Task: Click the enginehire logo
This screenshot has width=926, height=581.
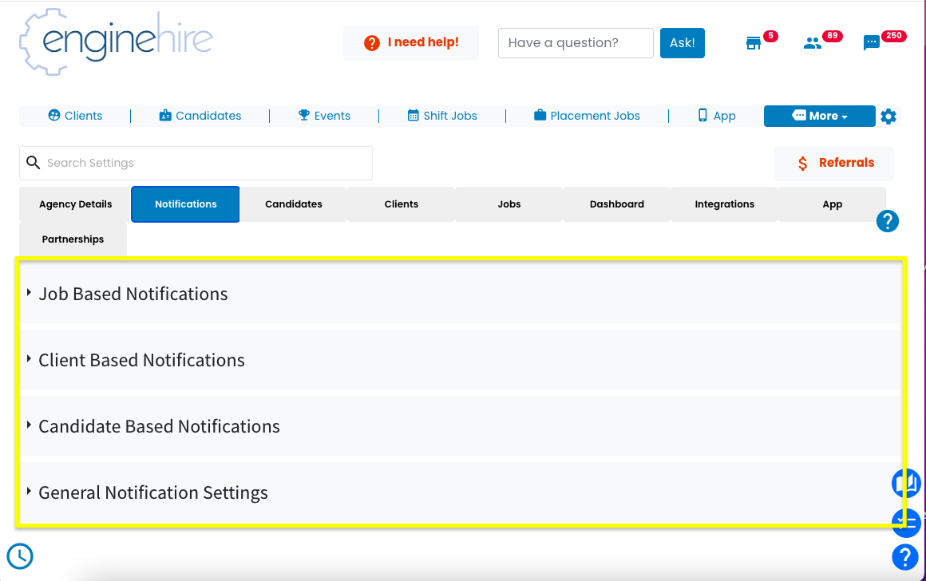Action: (117, 41)
